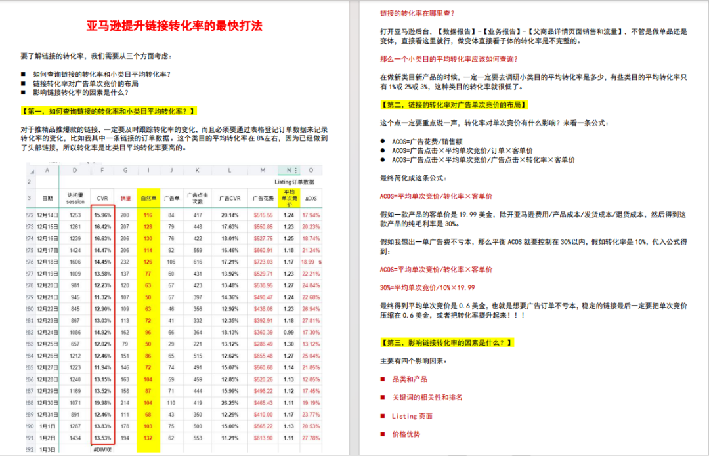Screen dimensions: 709x456
Task: Click the 广告点击次数 header cell
Action: (198, 198)
